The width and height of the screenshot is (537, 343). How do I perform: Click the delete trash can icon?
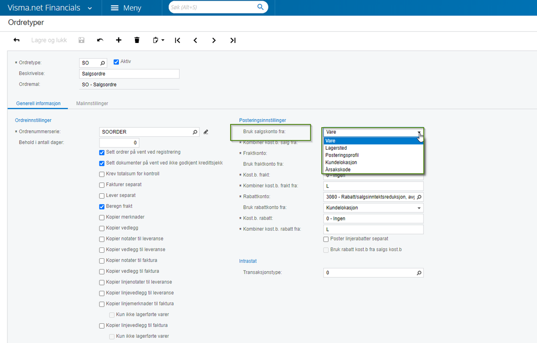pyautogui.click(x=137, y=40)
